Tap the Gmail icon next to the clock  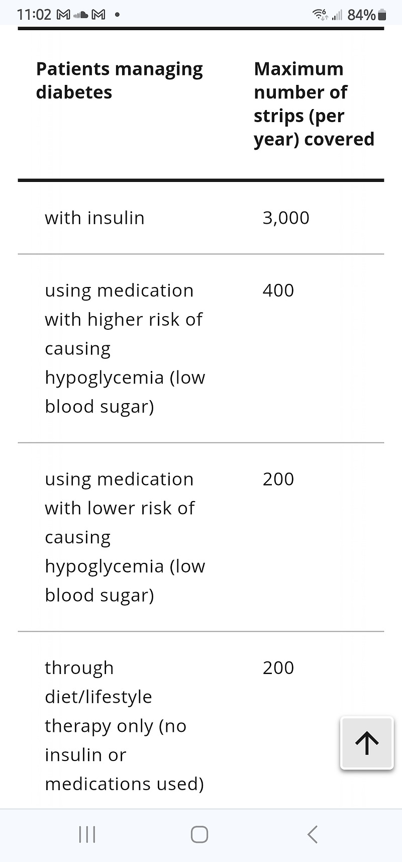(x=63, y=15)
